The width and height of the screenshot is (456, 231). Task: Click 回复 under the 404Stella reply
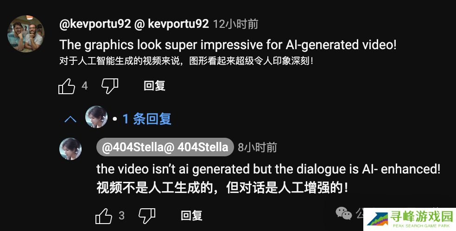pyautogui.click(x=191, y=216)
